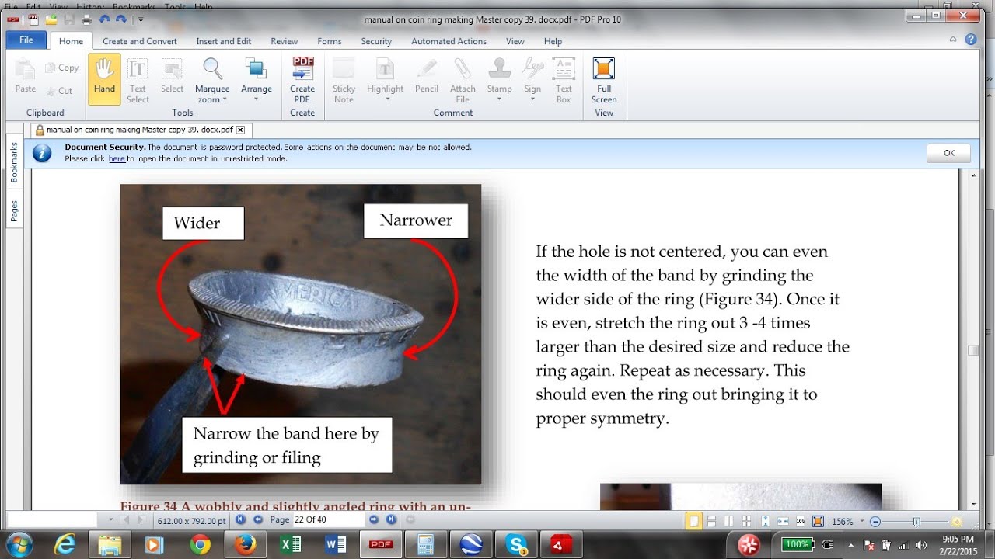The width and height of the screenshot is (995, 559).
Task: Click the zoom in plus button
Action: 956,522
